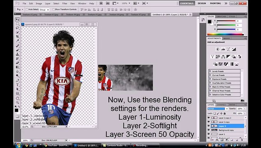Open the Filter menu
This screenshot has height=148, width=261.
point(64,4)
